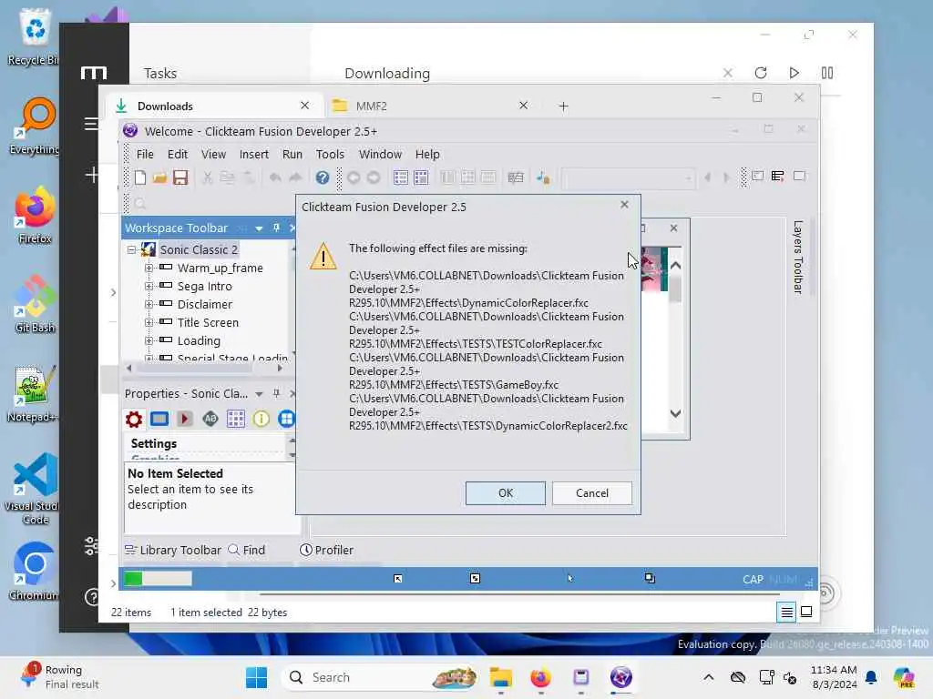
Task: Switch explorer to large thumbnails view icon
Action: pos(806,612)
